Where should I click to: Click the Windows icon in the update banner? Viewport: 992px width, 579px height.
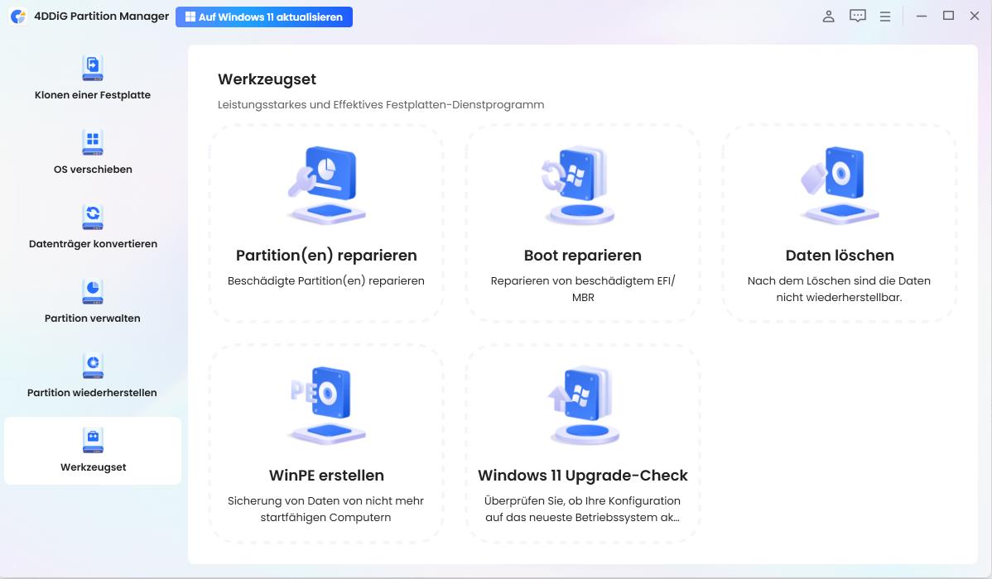click(192, 17)
